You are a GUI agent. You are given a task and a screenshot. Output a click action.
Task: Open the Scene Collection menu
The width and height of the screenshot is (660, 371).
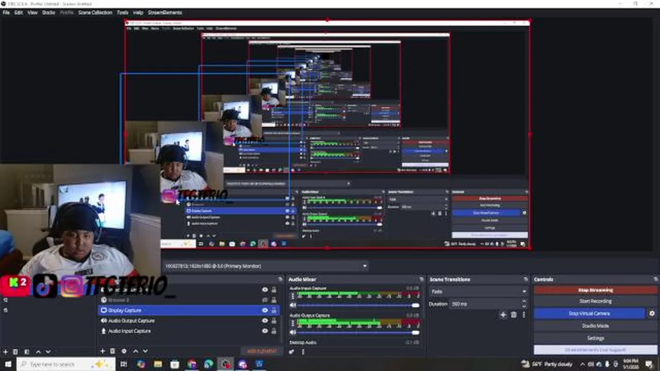coord(95,12)
